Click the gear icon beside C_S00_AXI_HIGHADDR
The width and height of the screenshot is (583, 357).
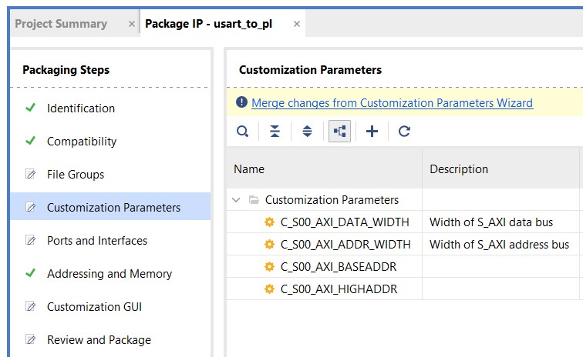[269, 289]
